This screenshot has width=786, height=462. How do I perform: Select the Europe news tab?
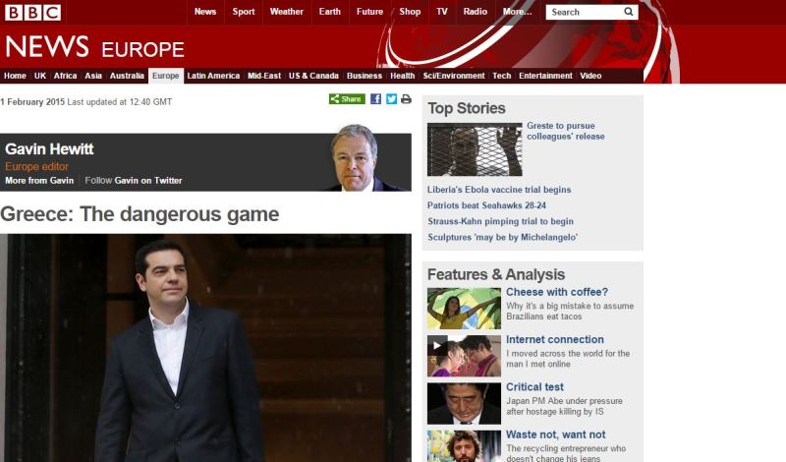click(166, 76)
